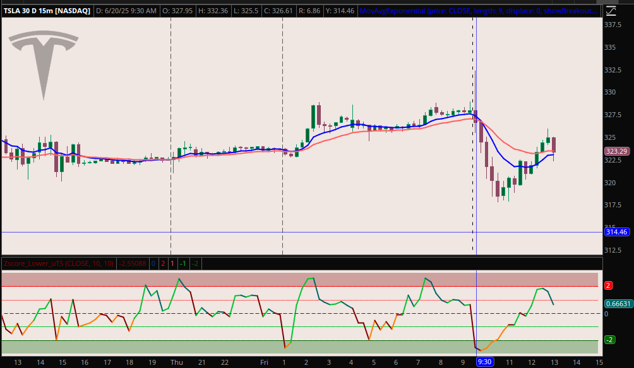This screenshot has height=368, width=634.
Task: Click the 8 label on time axis
Action: (x=441, y=362)
